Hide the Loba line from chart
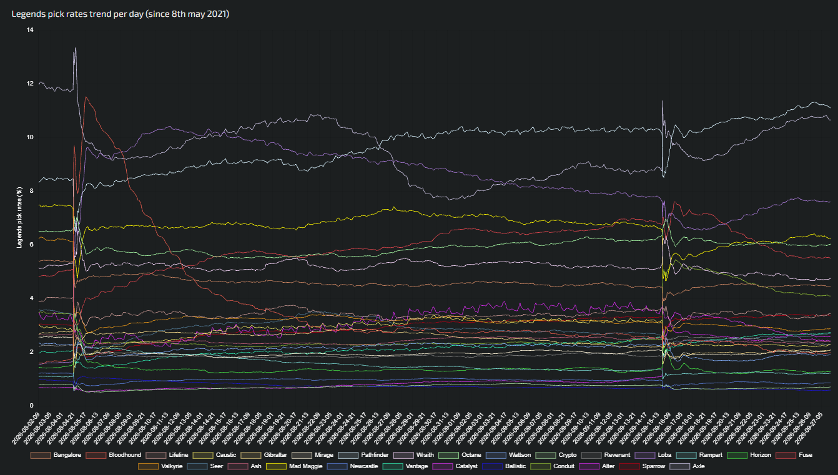 pos(653,455)
